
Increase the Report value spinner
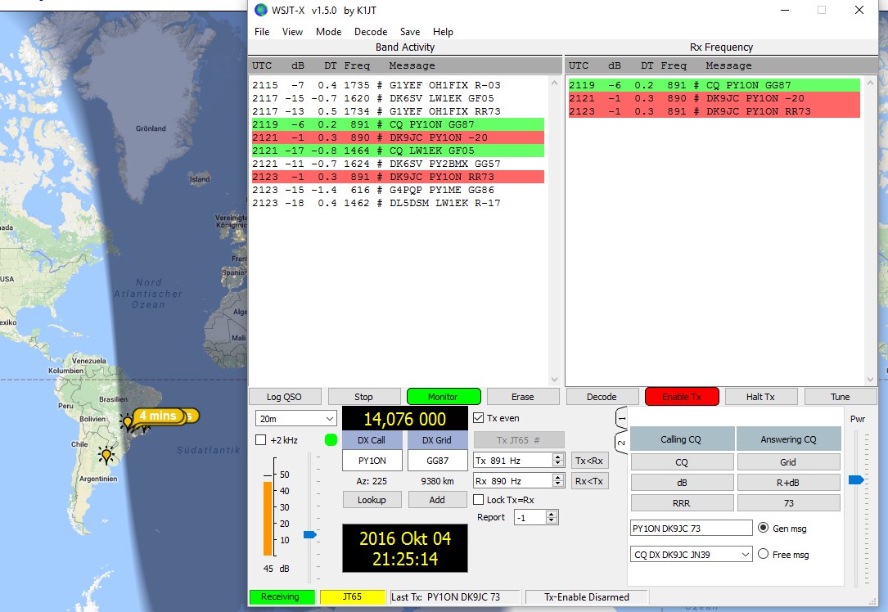coord(552,514)
